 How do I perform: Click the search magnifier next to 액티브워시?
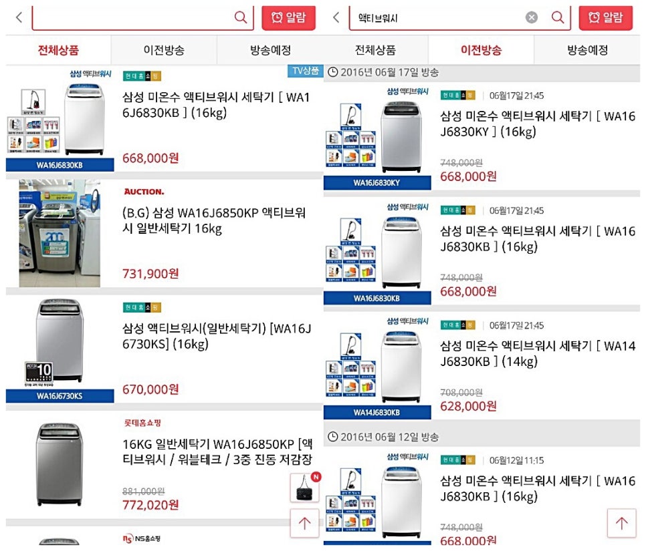coord(558,17)
